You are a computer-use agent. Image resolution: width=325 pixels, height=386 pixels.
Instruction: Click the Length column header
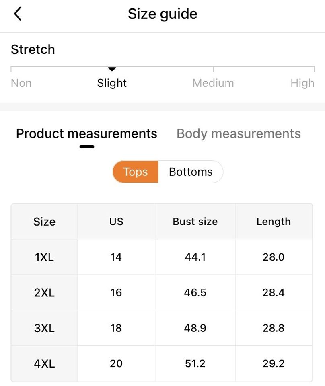coord(274,222)
